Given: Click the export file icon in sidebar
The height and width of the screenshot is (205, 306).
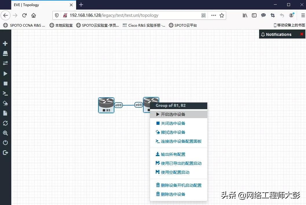Looking at the screenshot, I should click(5, 113).
